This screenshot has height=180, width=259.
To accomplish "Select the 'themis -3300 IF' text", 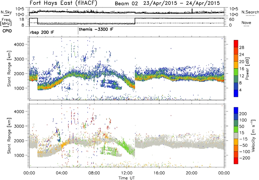I will point(96,29).
